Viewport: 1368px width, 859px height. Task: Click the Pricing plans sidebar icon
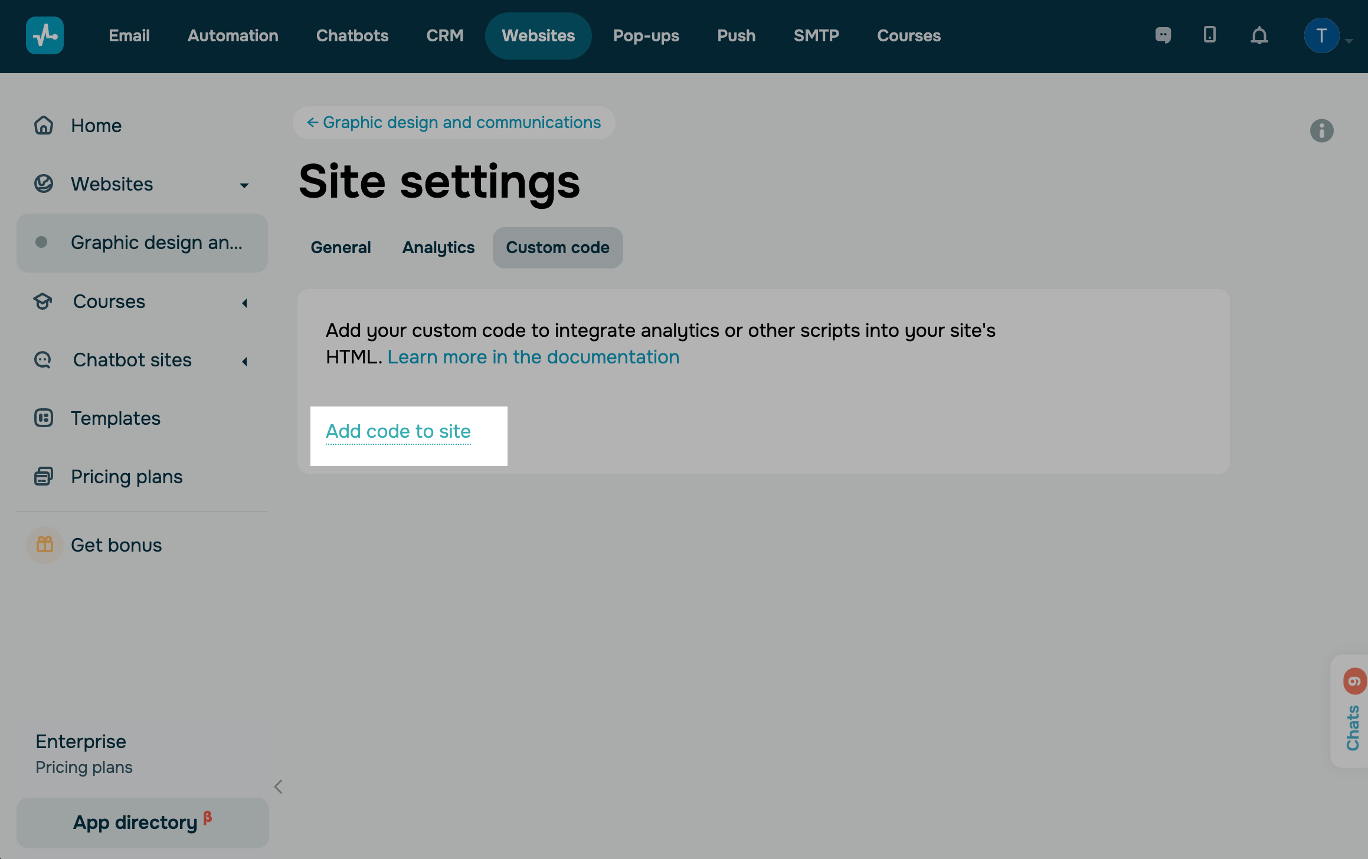[44, 476]
